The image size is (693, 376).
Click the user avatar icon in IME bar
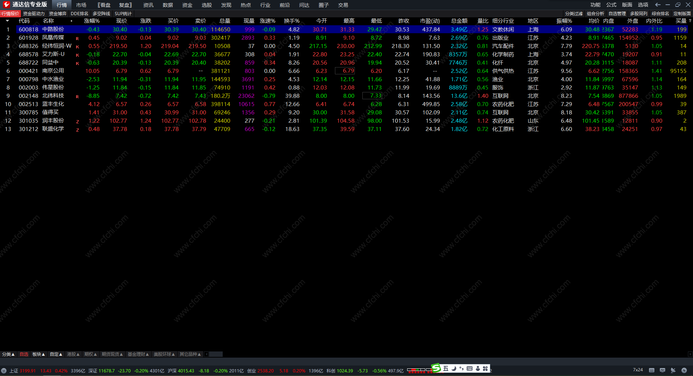pos(478,368)
